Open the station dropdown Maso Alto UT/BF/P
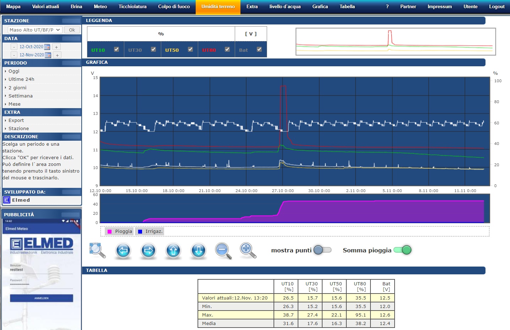The width and height of the screenshot is (510, 330). pyautogui.click(x=35, y=30)
